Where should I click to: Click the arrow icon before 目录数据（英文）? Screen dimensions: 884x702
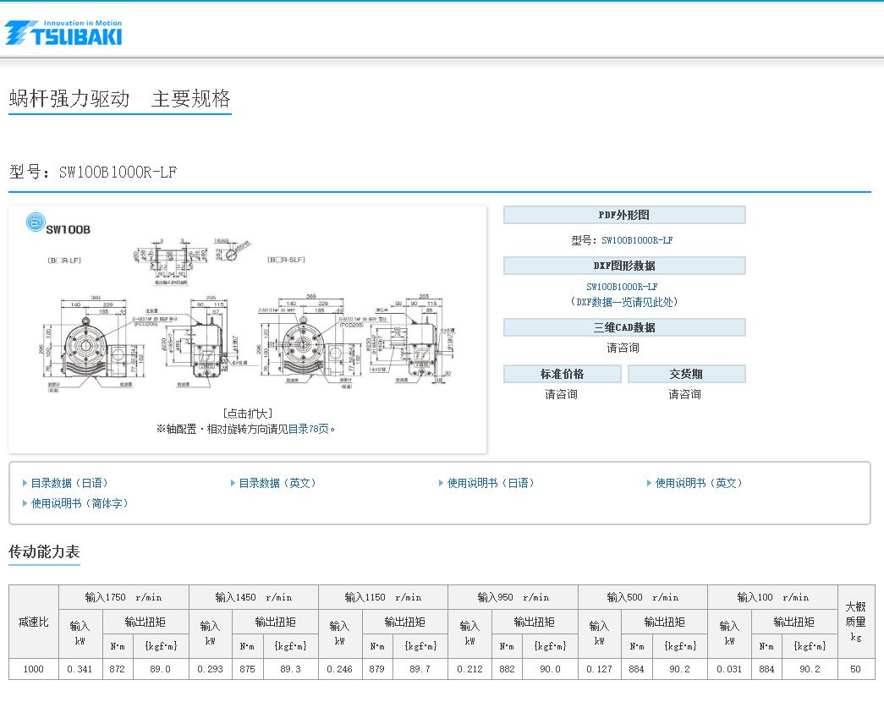point(231,483)
